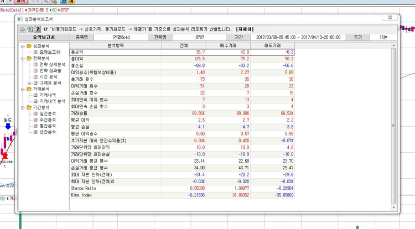Select the 총이익 row label

tap(77, 59)
